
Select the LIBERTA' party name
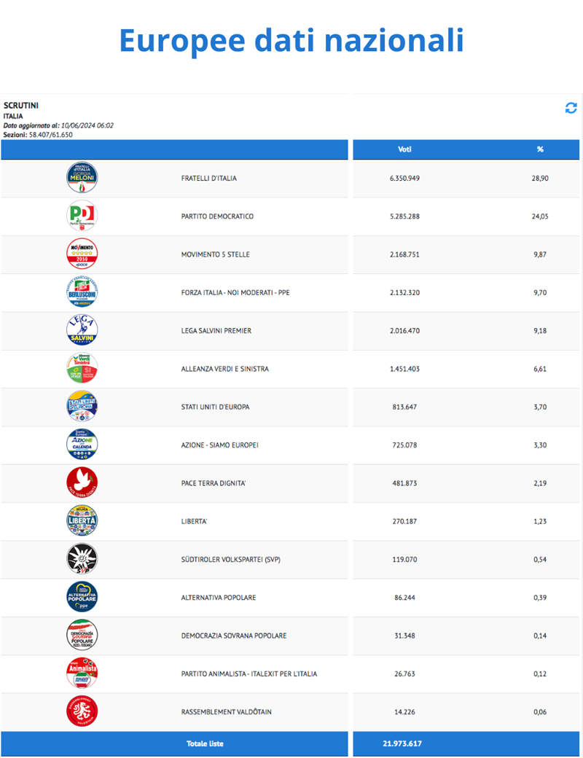coord(194,522)
